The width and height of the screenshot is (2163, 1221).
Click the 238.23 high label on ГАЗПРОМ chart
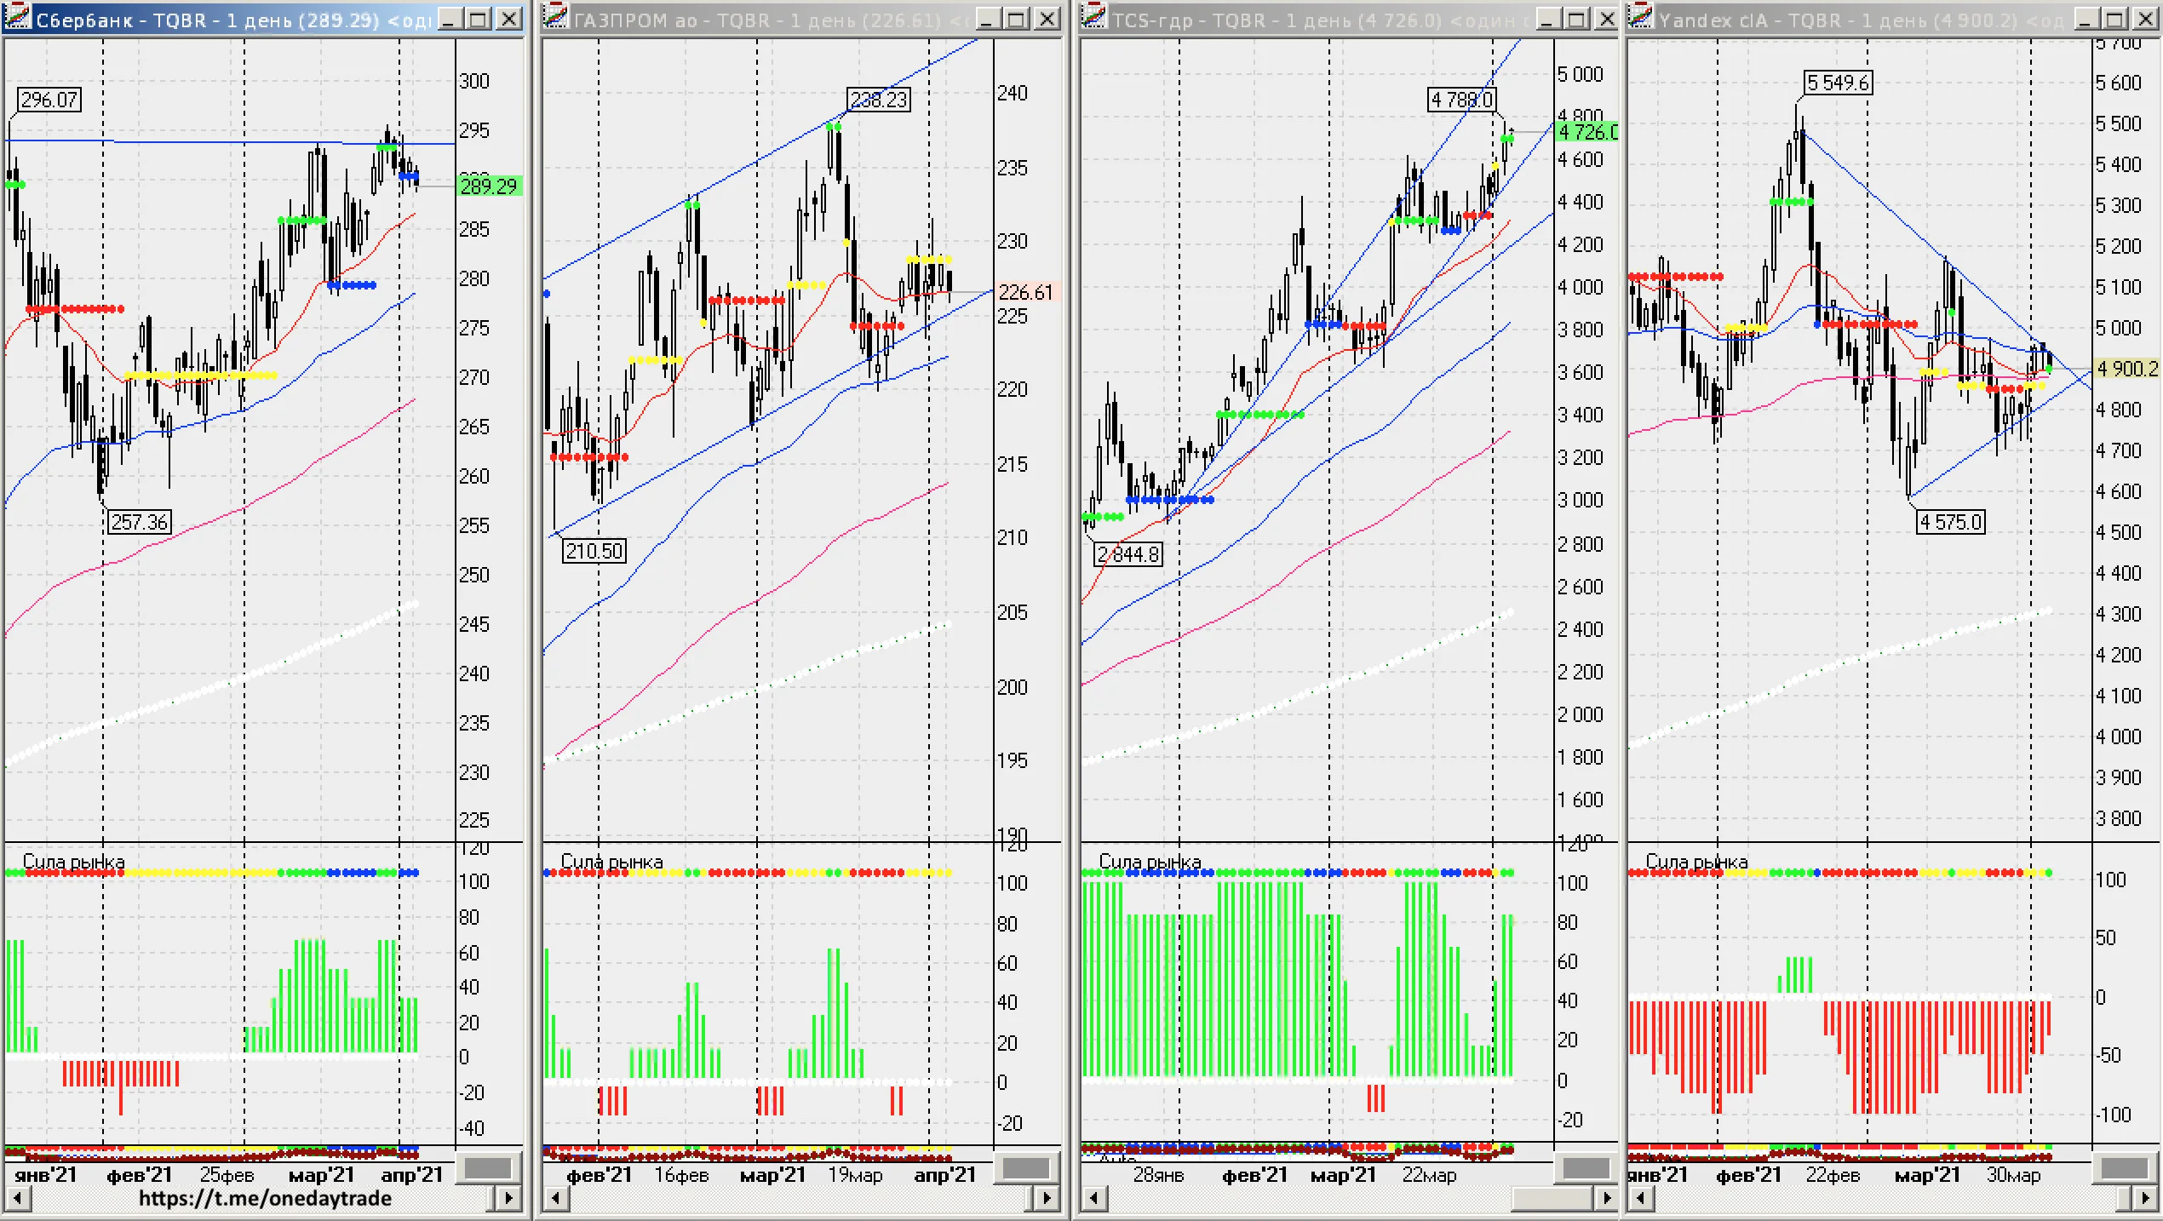879,100
